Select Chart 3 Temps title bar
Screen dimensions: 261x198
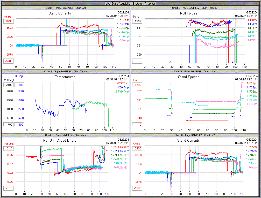pyautogui.click(x=66, y=72)
